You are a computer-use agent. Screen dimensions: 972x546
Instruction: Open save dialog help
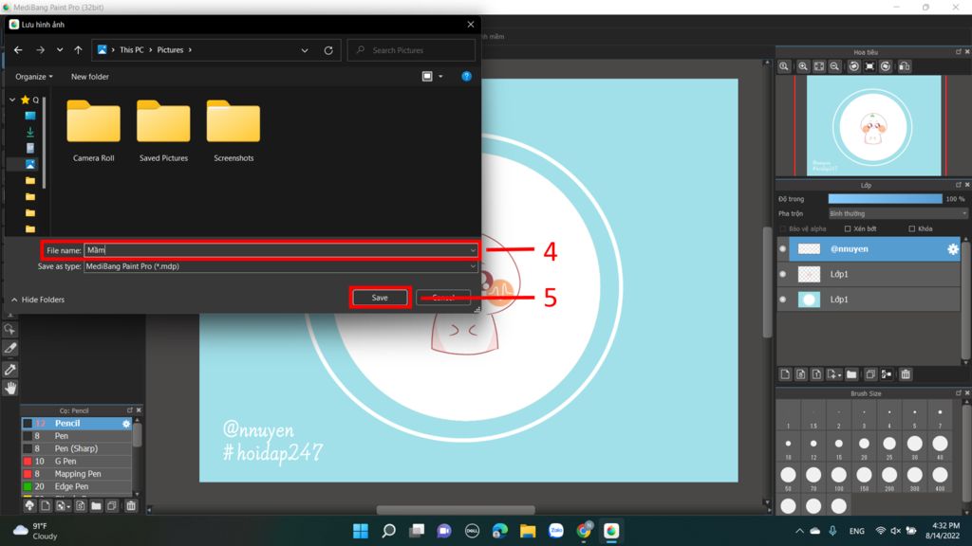466,76
